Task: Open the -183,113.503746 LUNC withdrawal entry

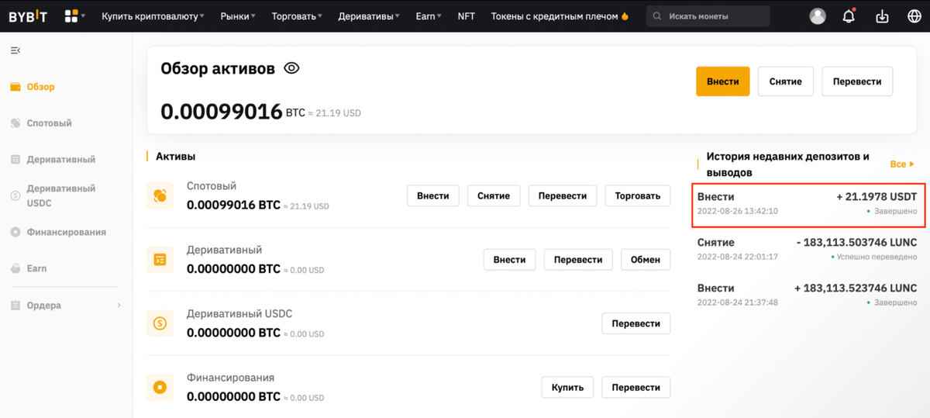Action: click(807, 249)
